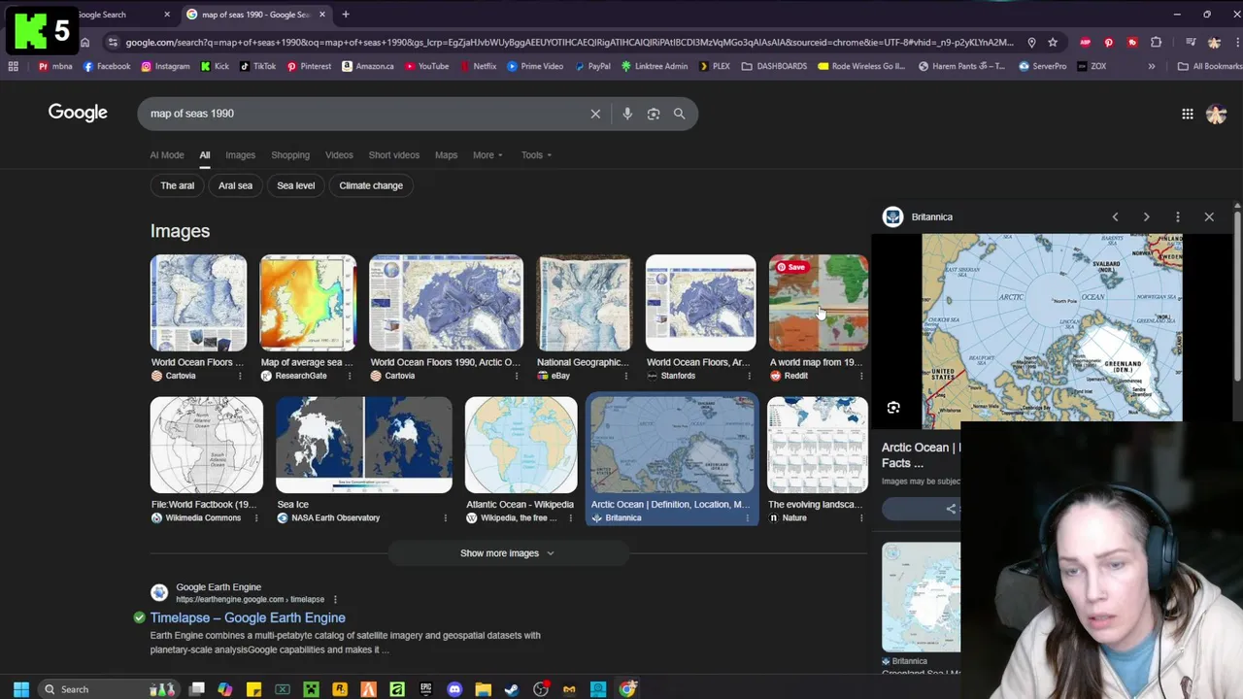Open Epic Games launcher from taskbar
The height and width of the screenshot is (699, 1243).
[426, 689]
